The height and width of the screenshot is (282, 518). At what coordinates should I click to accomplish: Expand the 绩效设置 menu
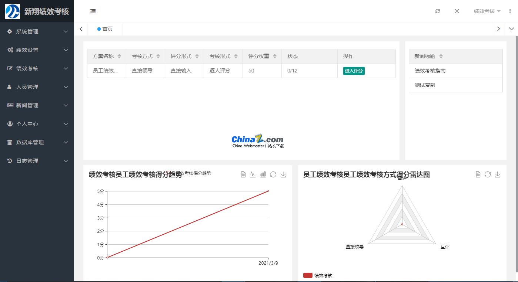coord(37,50)
